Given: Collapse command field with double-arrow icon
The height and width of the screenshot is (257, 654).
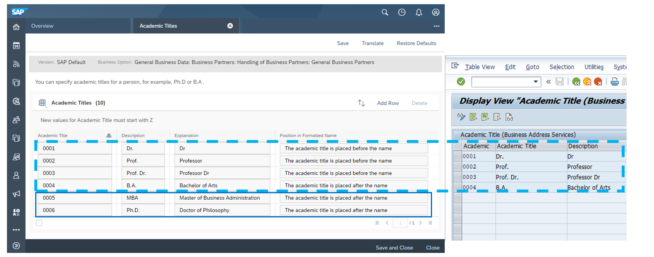Looking at the screenshot, I should coord(549,82).
